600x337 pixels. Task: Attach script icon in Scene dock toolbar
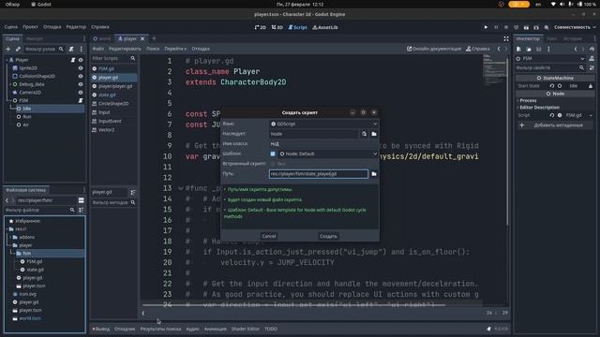coord(71,49)
